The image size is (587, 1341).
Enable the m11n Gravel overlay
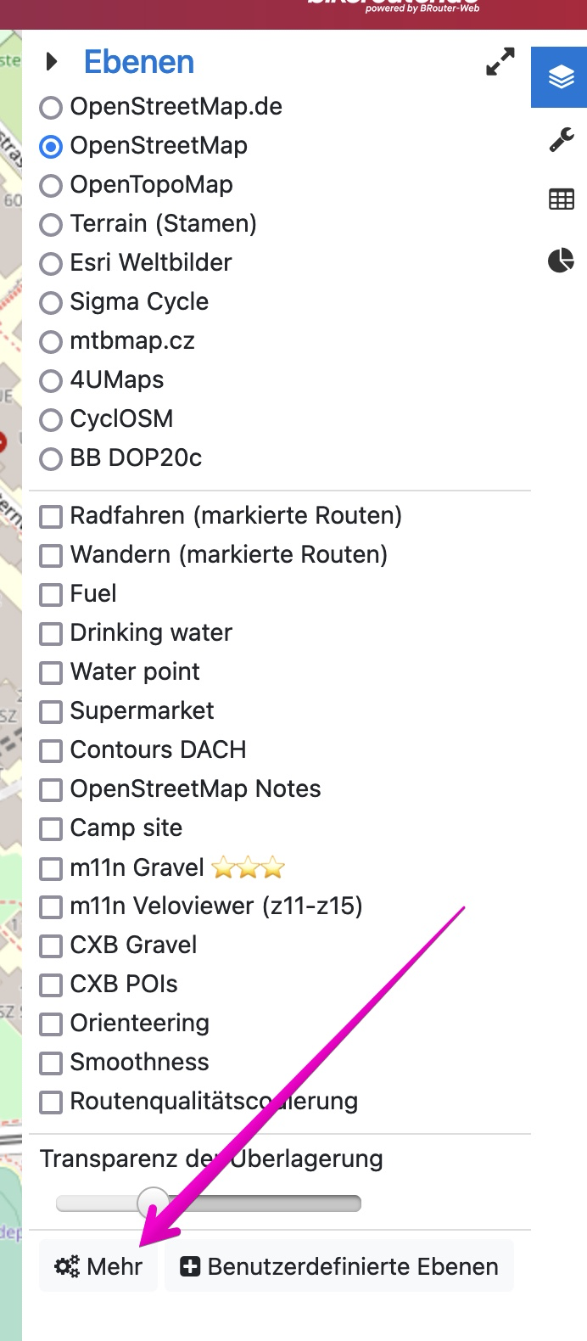tap(52, 868)
